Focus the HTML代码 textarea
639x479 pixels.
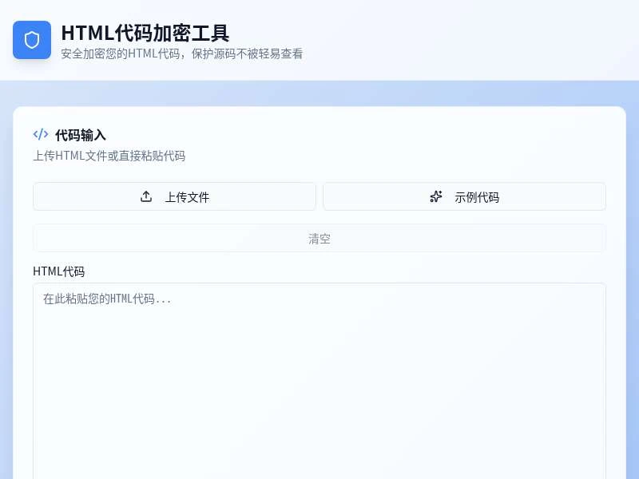coord(319,382)
